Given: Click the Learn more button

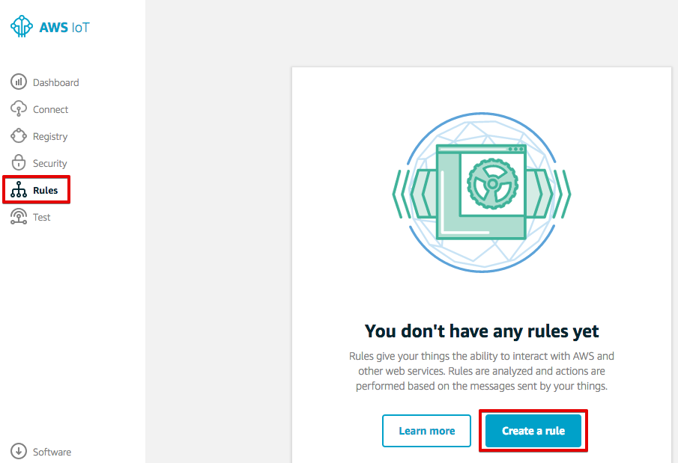Looking at the screenshot, I should [426, 431].
